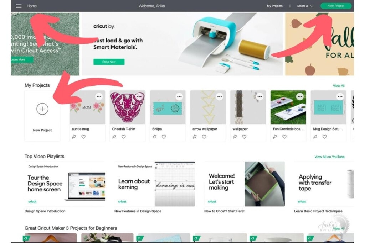Share the auntie mug project

(x=74, y=137)
